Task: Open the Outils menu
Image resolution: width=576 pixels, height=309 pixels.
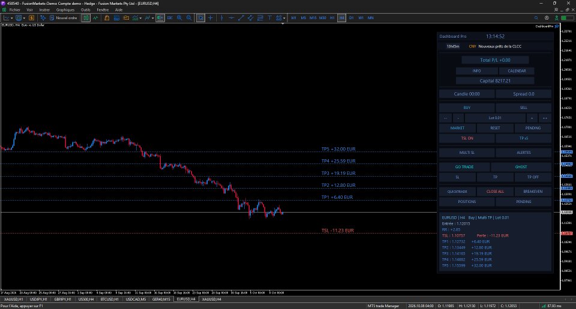Action: [x=86, y=10]
